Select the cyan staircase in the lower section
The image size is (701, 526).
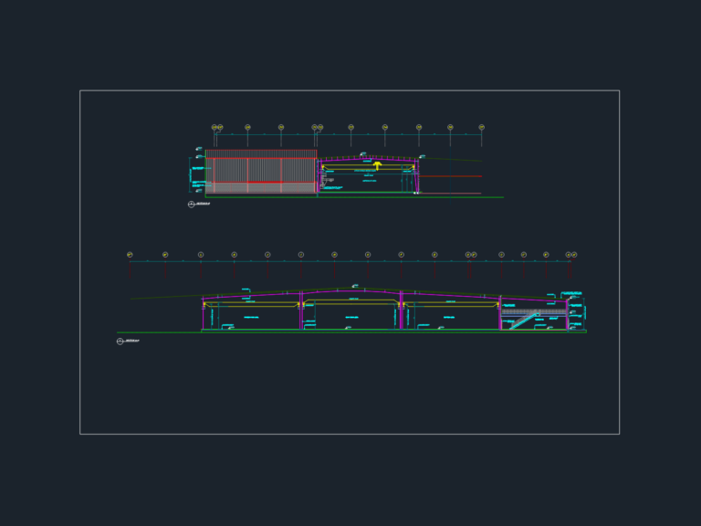click(525, 321)
